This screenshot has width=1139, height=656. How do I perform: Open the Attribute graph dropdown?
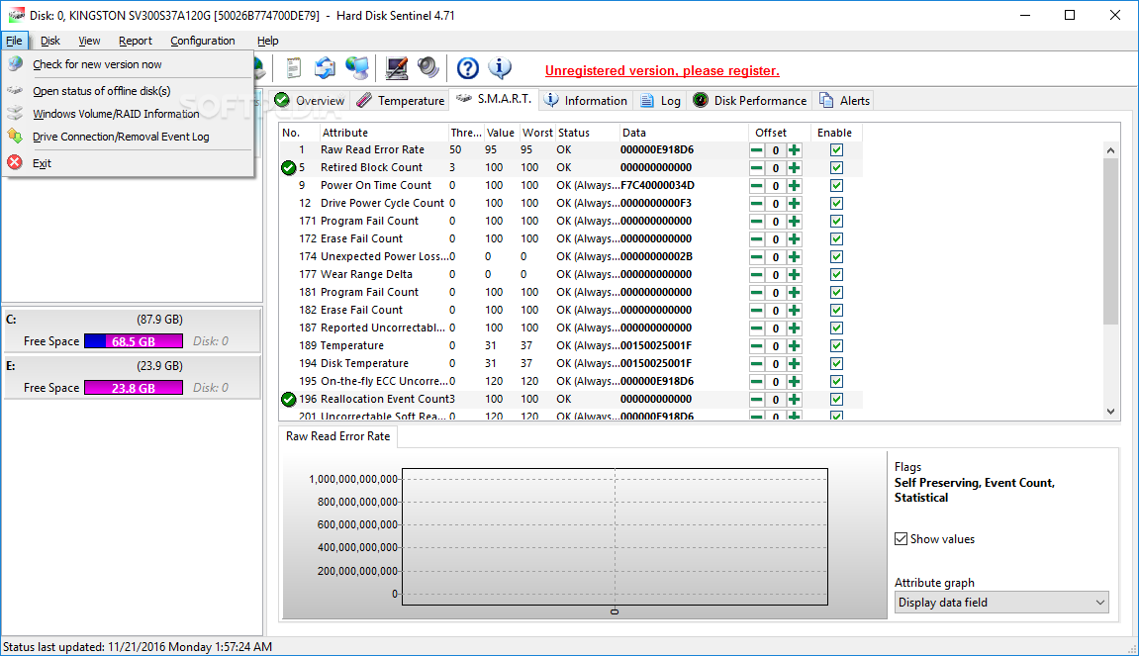click(1001, 603)
